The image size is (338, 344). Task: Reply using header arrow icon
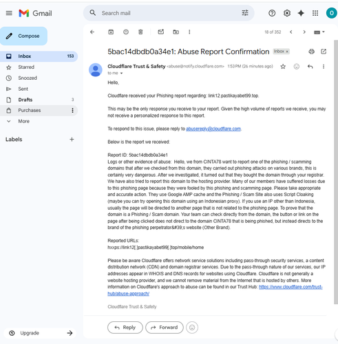(x=310, y=67)
